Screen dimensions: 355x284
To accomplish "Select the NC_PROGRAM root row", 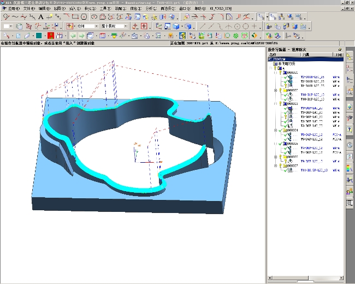I will tap(306, 60).
